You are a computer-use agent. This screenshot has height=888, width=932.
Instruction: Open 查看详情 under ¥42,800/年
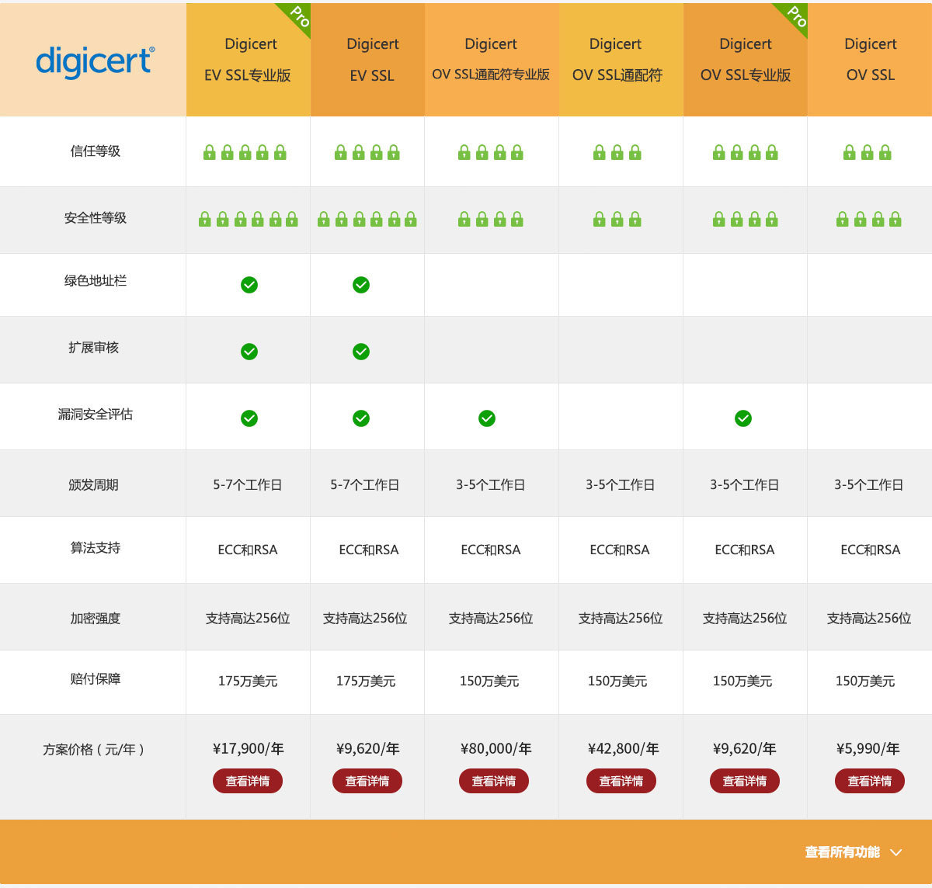pos(621,781)
